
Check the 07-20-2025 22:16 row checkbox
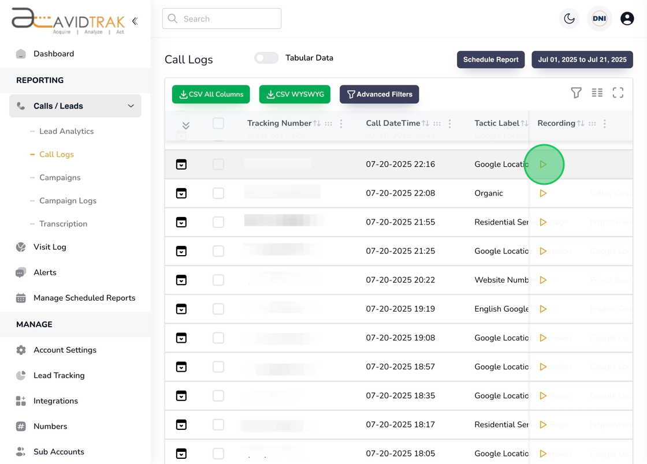pyautogui.click(x=218, y=164)
